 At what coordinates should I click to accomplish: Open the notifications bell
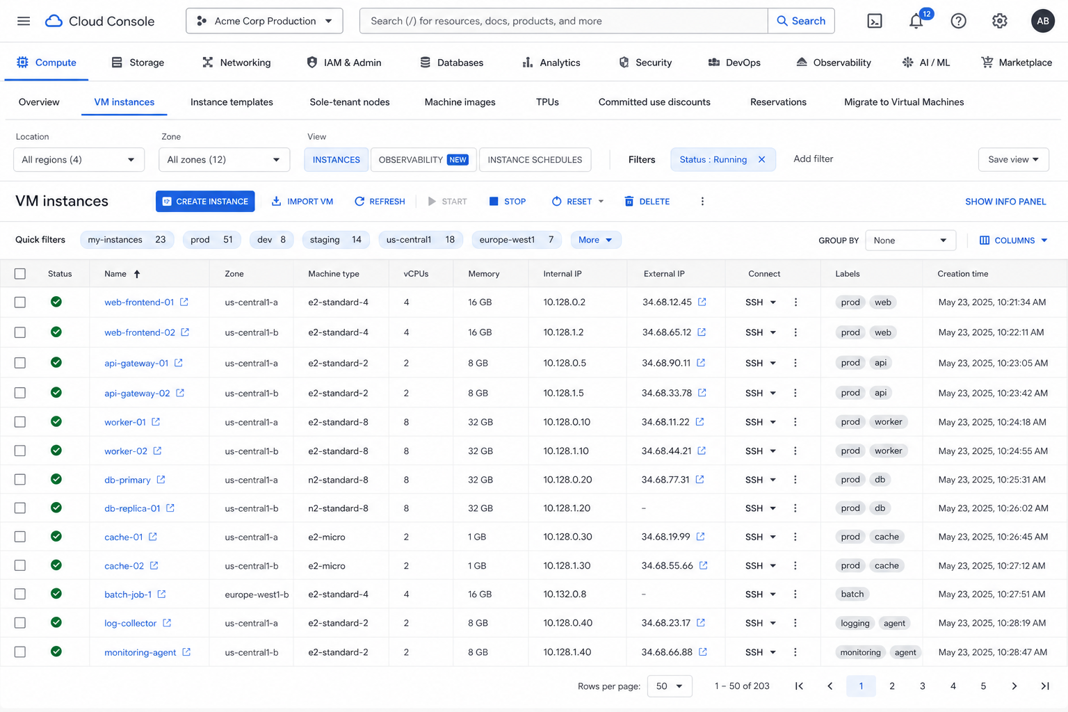(916, 21)
